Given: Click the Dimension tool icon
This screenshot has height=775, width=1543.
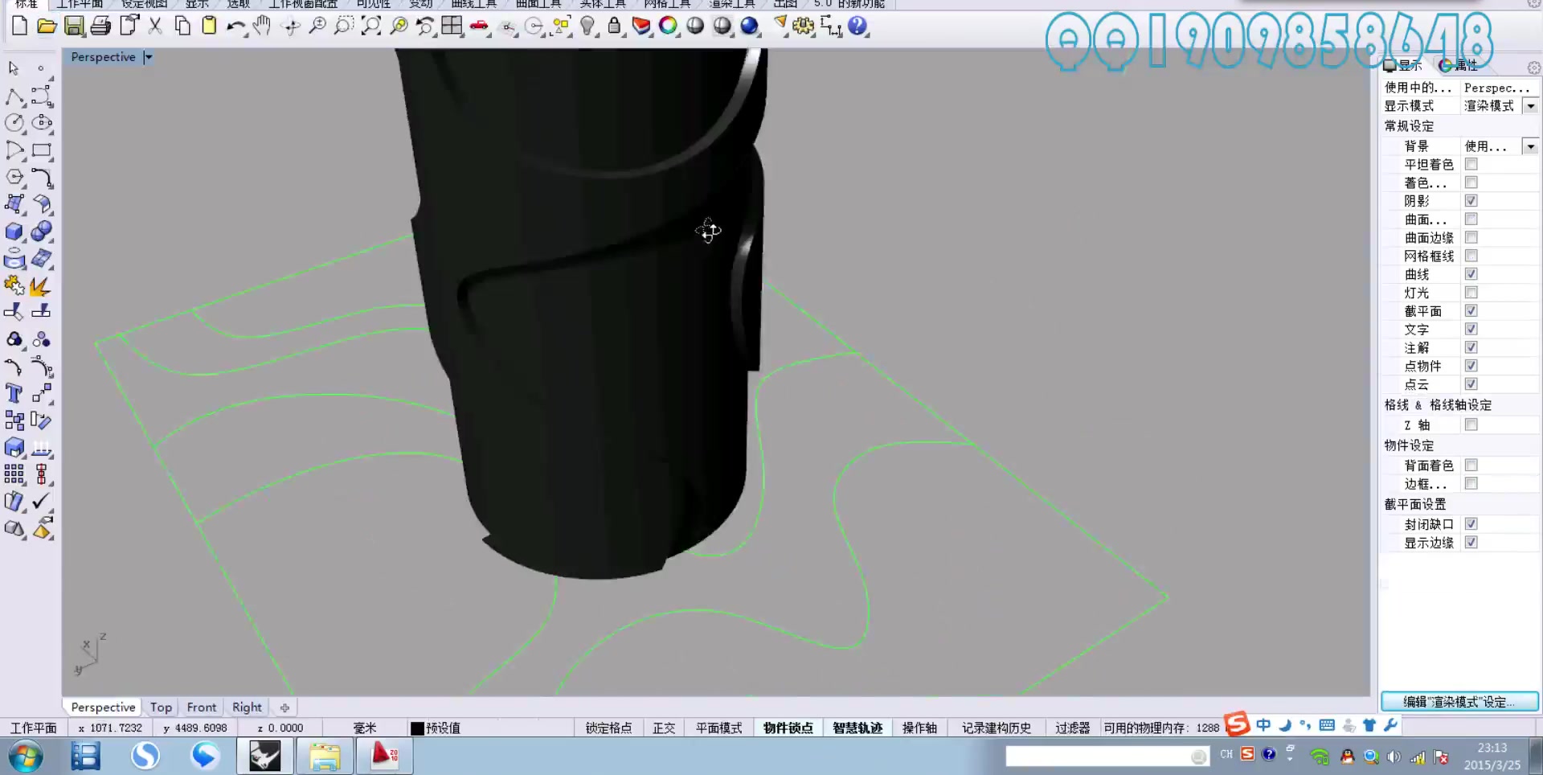Looking at the screenshot, I should tap(831, 27).
